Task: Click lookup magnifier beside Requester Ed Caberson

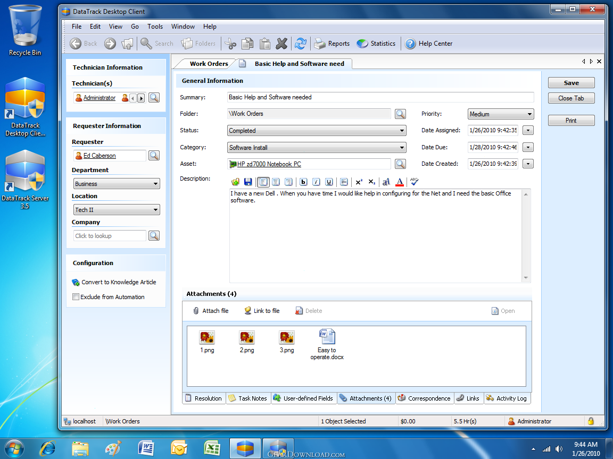Action: tap(154, 155)
